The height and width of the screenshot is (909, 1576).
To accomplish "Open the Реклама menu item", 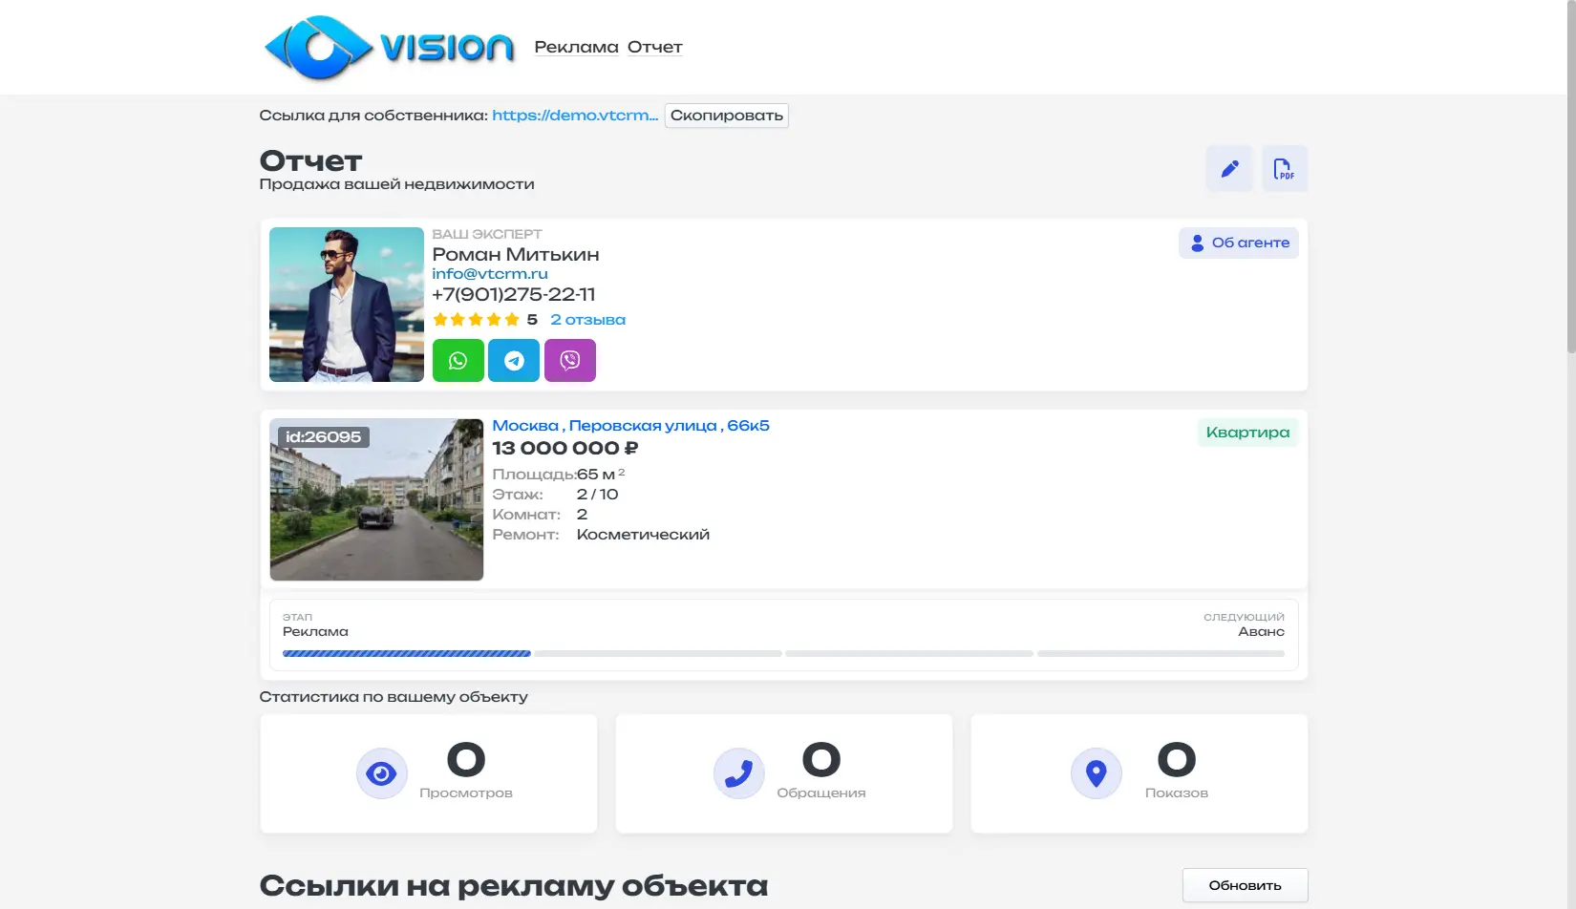I will point(576,47).
